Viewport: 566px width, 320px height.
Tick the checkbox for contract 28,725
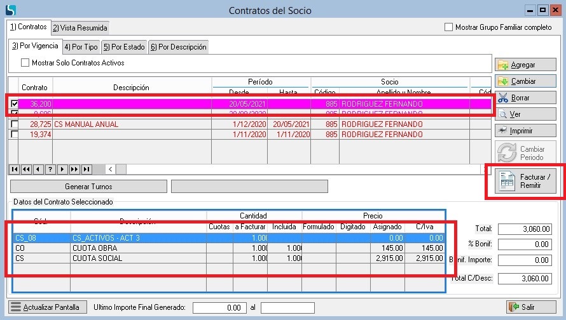click(15, 124)
